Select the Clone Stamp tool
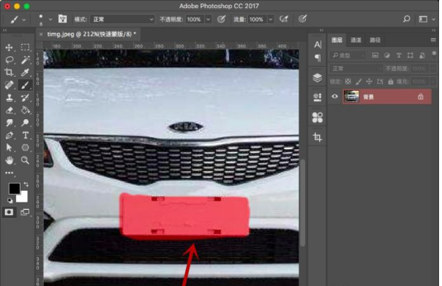Viewport: 442px width, 286px height. tap(9, 97)
